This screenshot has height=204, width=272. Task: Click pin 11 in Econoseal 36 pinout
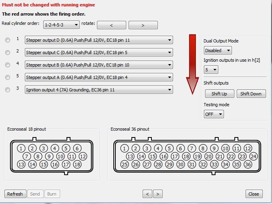click(x=237, y=148)
